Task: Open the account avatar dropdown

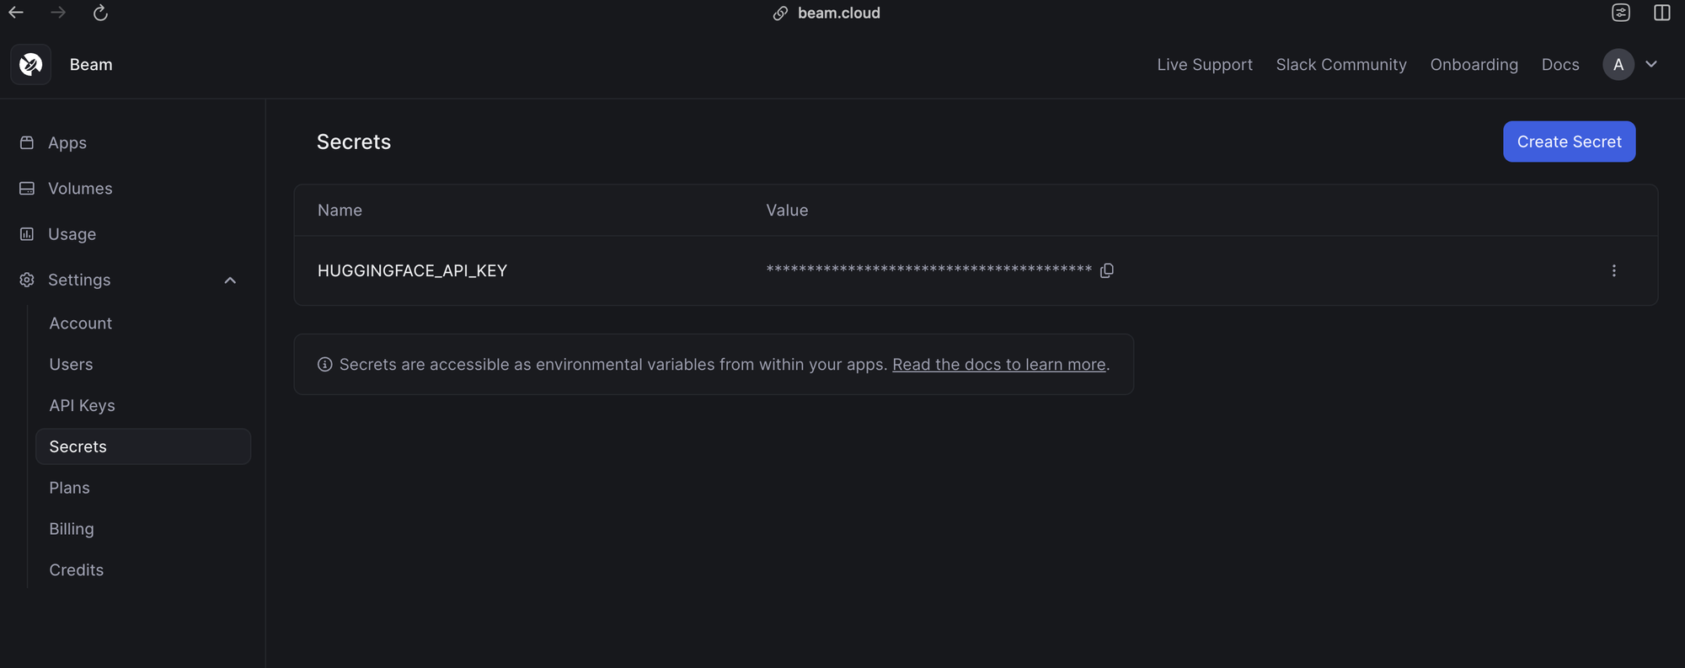Action: (1618, 64)
